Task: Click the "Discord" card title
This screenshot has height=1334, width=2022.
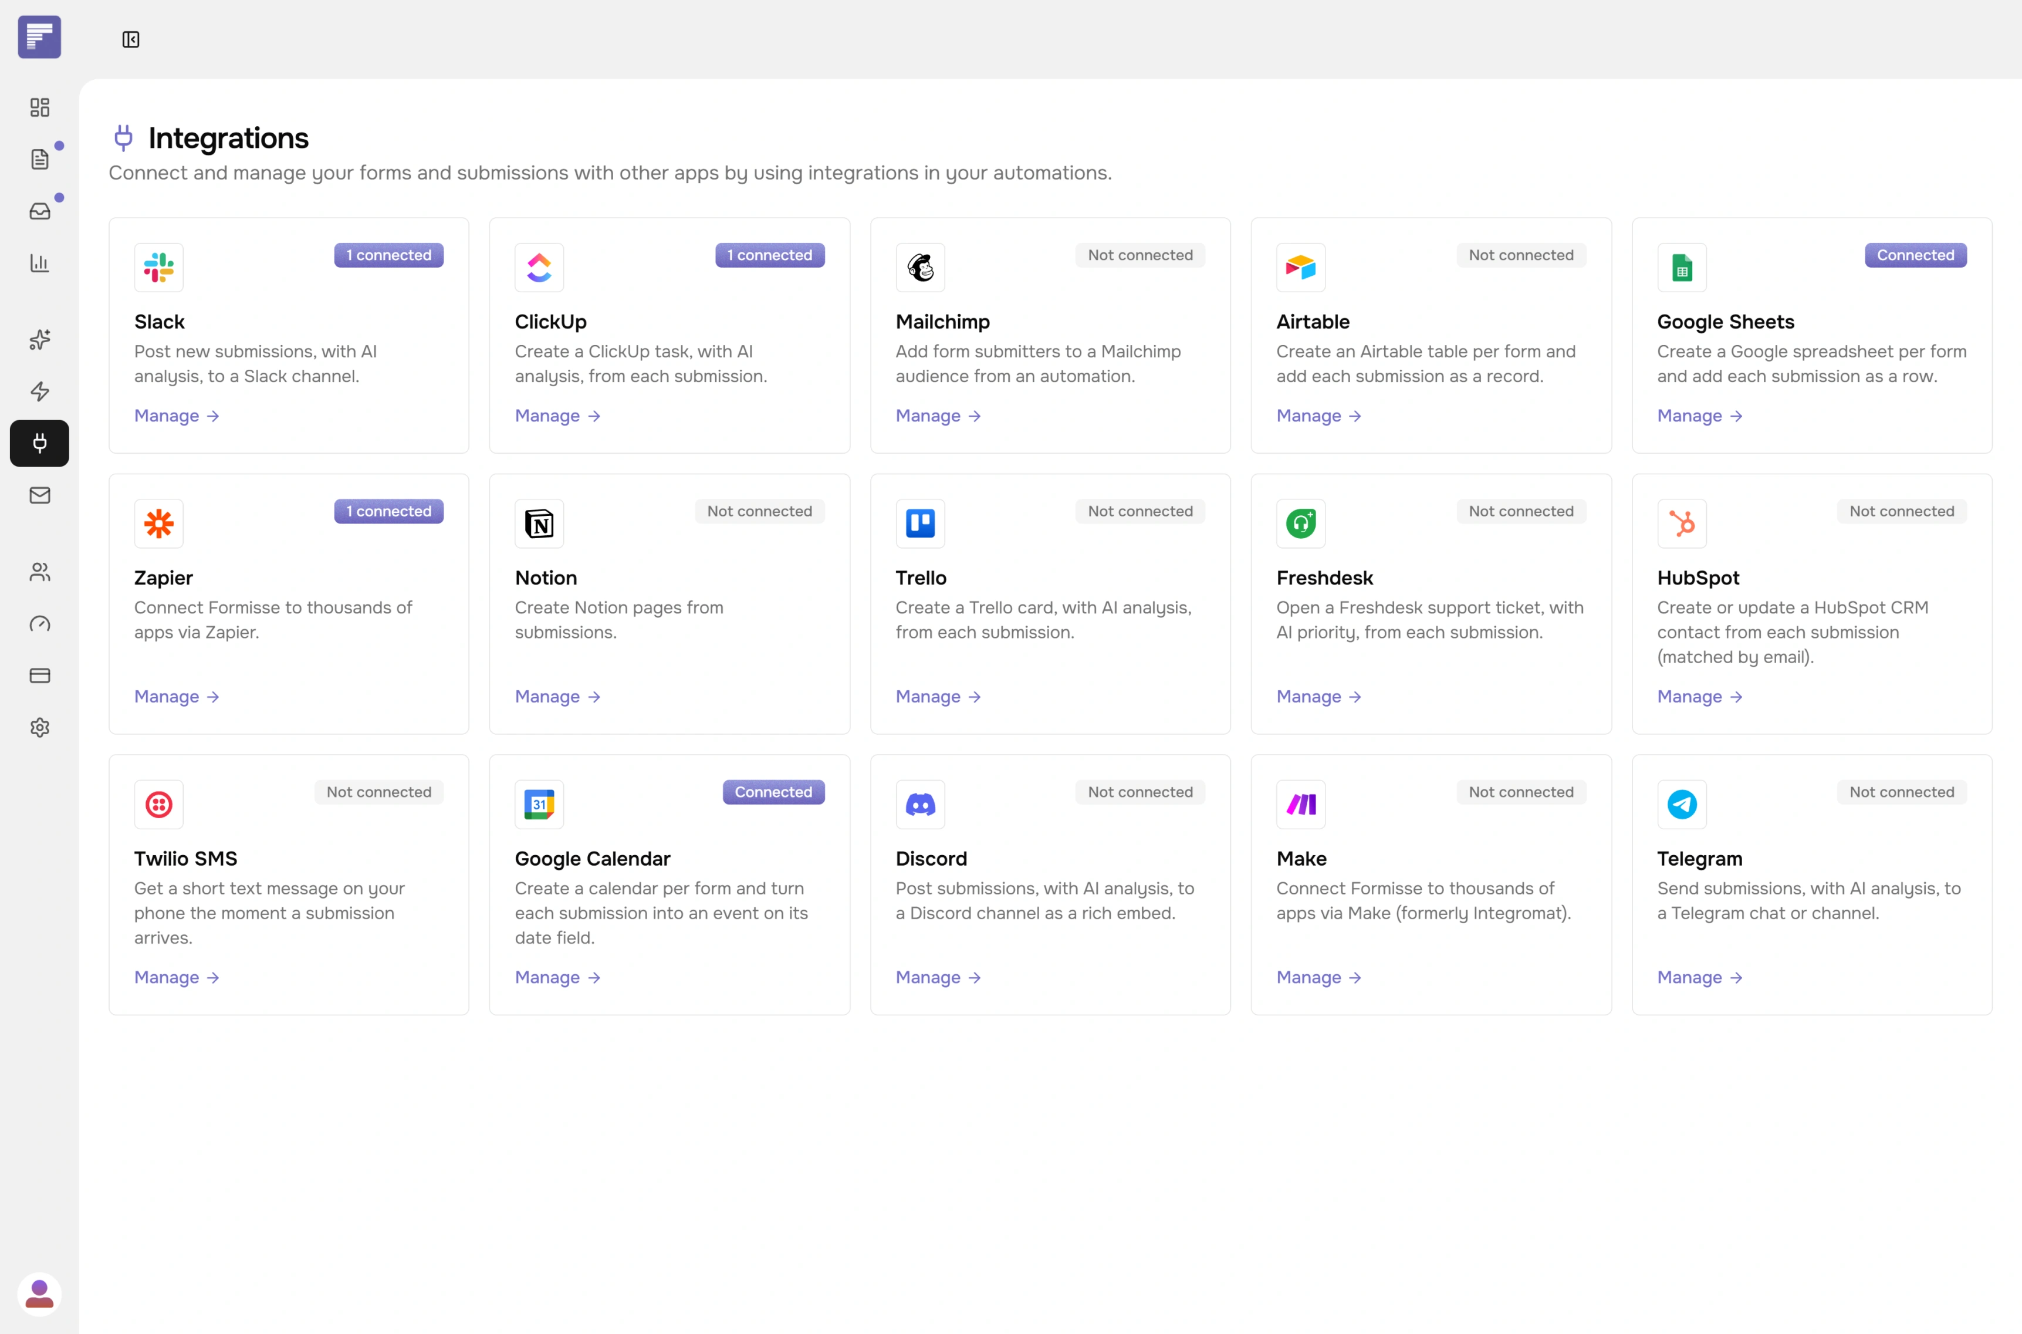Action: pyautogui.click(x=931, y=859)
